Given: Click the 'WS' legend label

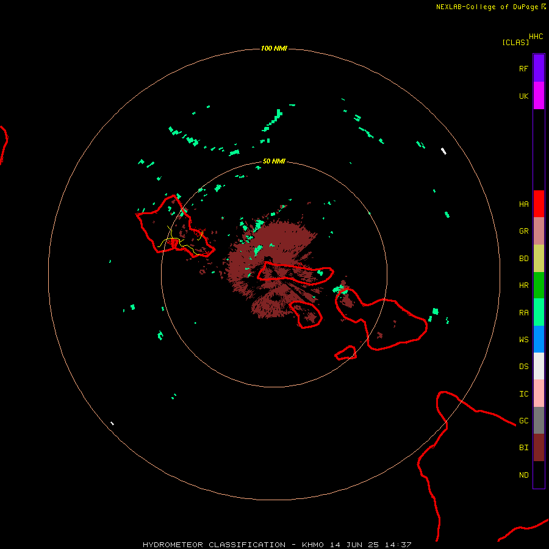Looking at the screenshot, I should [523, 339].
